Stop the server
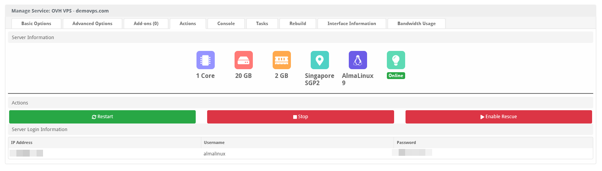 coord(300,117)
